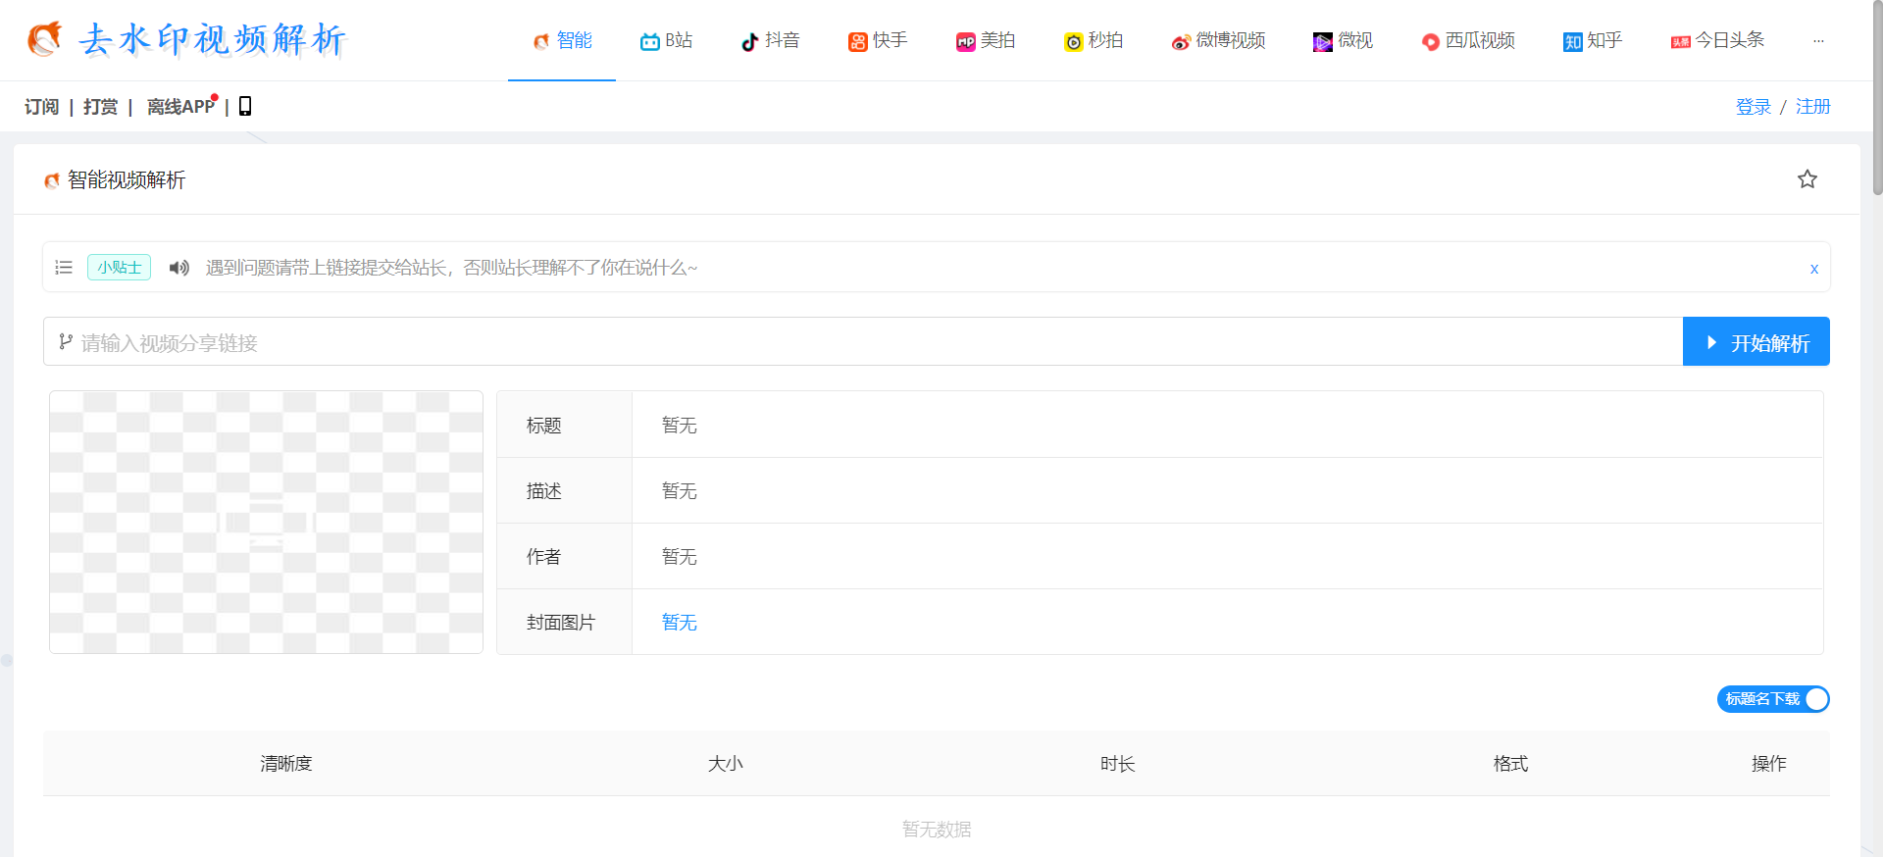Screen dimensions: 1883x857
Task: Click the 封面图片 暂无 link
Action: pyautogui.click(x=679, y=622)
